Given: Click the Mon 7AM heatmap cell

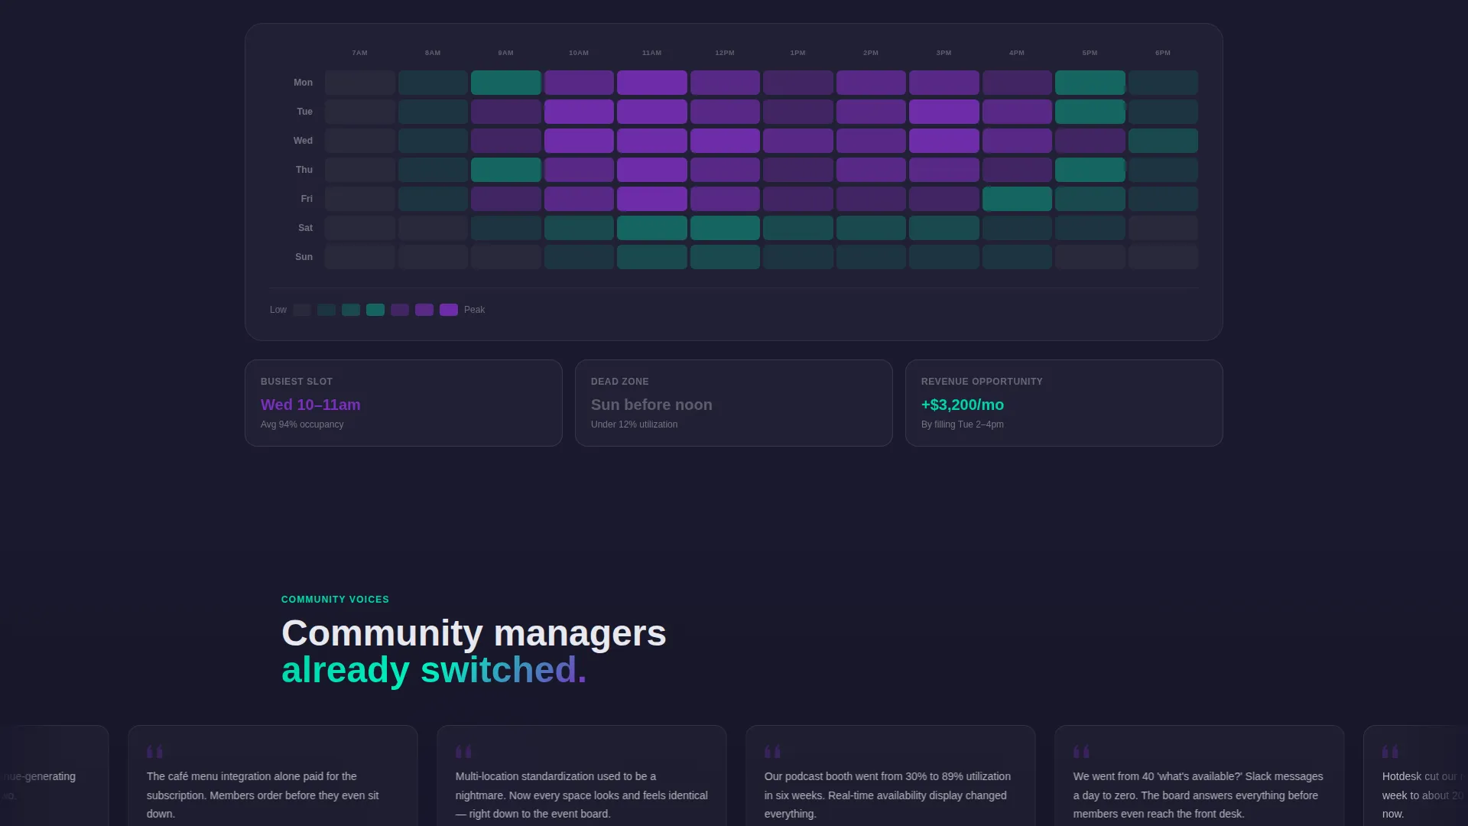Looking at the screenshot, I should (x=360, y=83).
